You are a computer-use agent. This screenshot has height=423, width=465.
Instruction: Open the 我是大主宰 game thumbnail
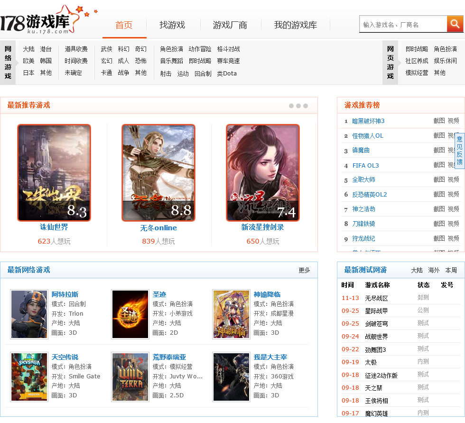point(232,377)
